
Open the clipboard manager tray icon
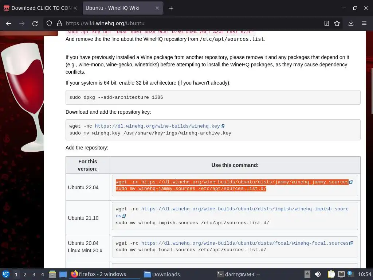tap(331, 274)
